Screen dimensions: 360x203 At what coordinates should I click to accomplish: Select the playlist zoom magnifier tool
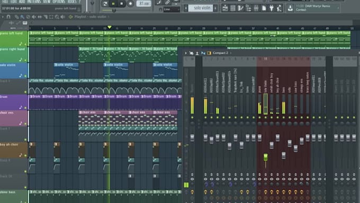pos(57,17)
